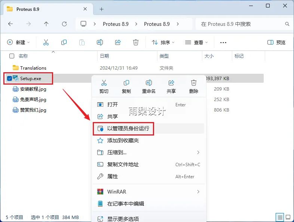294x222 pixels.
Task: Choose 以管理员身份运行 from context menu
Action: (x=128, y=128)
